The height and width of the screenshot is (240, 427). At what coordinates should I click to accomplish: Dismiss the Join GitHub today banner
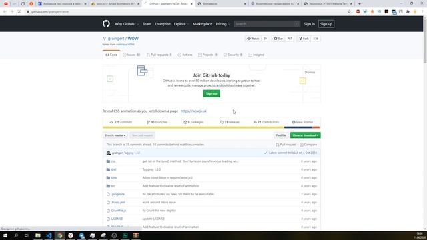click(310, 73)
